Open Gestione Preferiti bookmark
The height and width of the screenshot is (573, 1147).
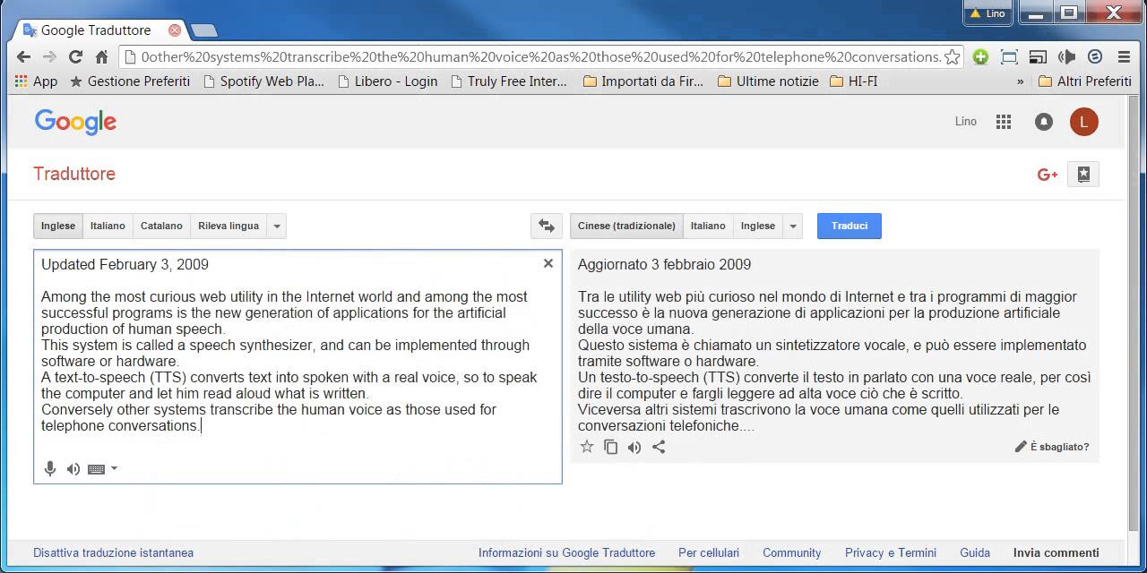pyautogui.click(x=130, y=81)
